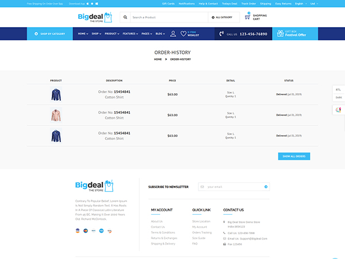This screenshot has width=345, height=259.
Task: Click the phone Call Us icon
Action: (x=221, y=34)
